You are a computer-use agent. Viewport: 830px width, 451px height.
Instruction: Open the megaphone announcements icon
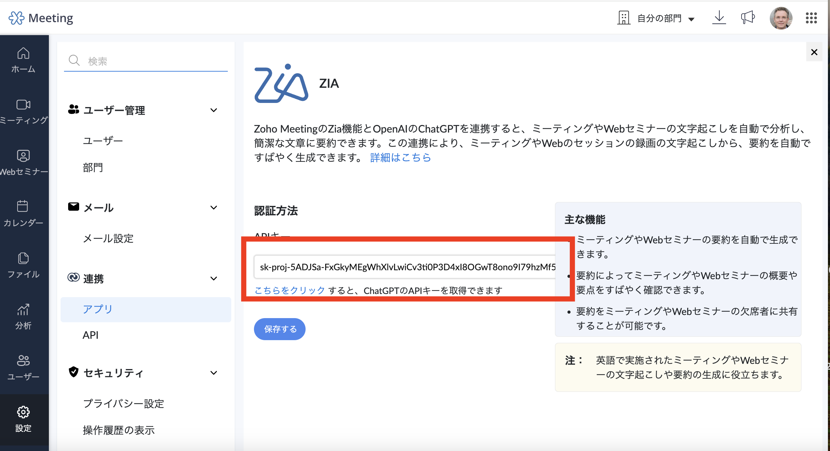pyautogui.click(x=747, y=18)
